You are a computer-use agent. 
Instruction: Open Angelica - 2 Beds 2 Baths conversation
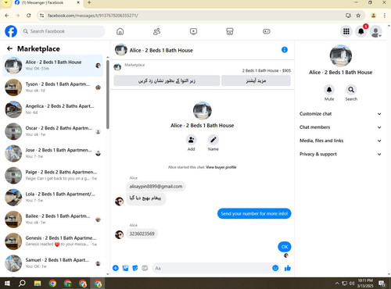52,109
